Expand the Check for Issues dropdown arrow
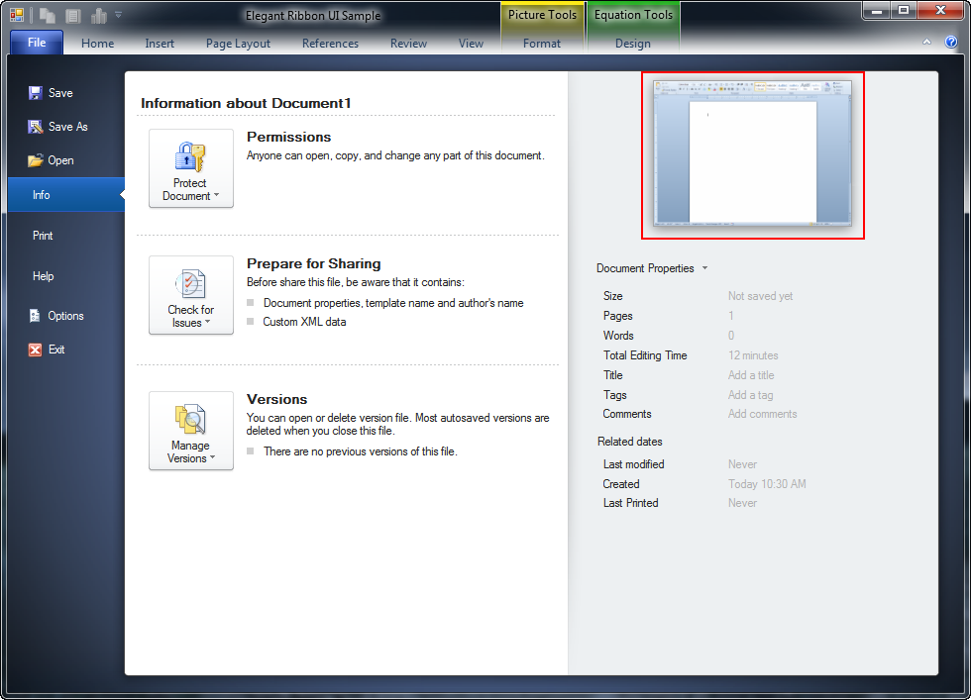 (207, 322)
